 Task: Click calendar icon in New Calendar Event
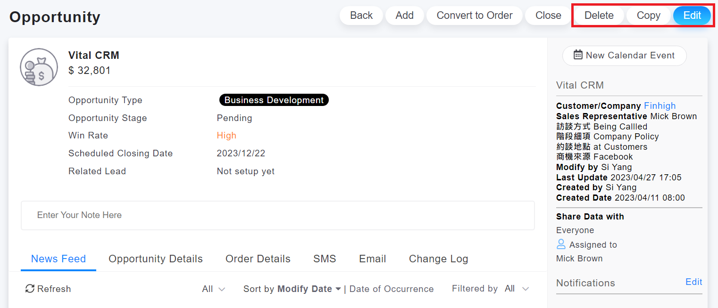coord(578,55)
